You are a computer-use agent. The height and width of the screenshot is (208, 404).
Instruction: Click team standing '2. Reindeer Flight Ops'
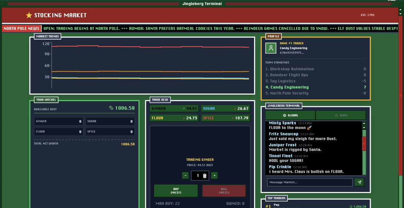[x=316, y=75]
